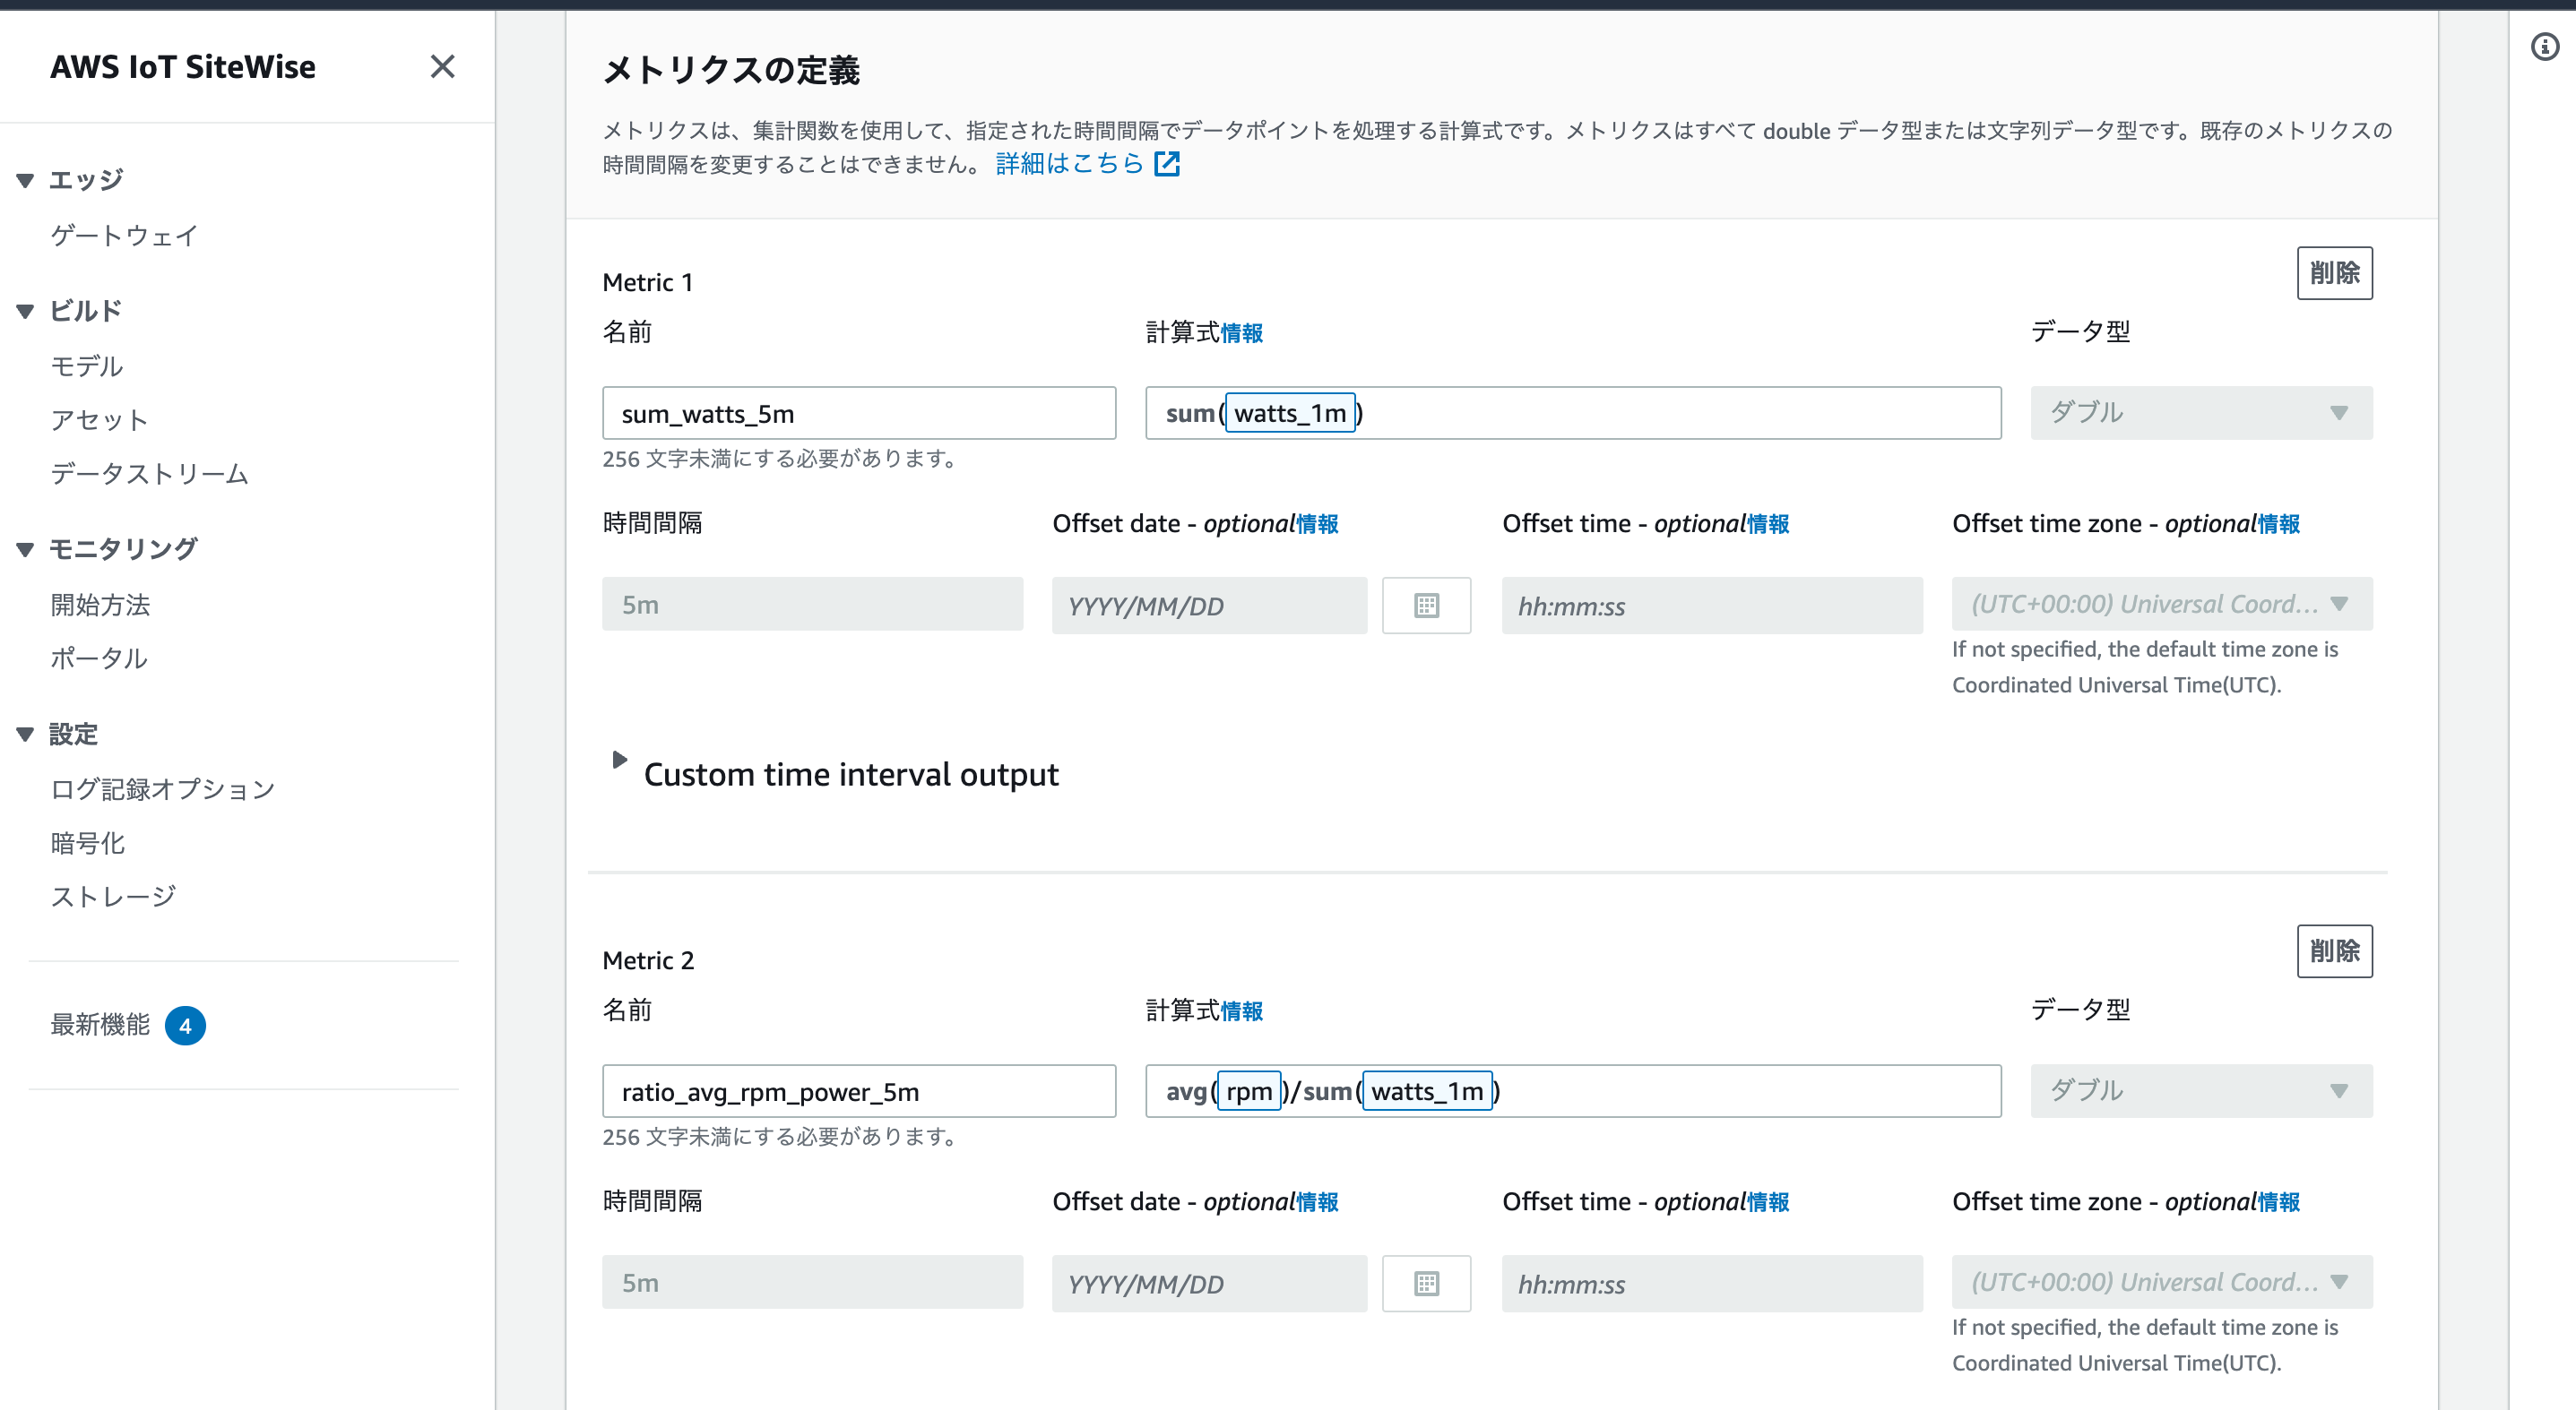Collapse the ビルド sidebar section

[x=26, y=311]
